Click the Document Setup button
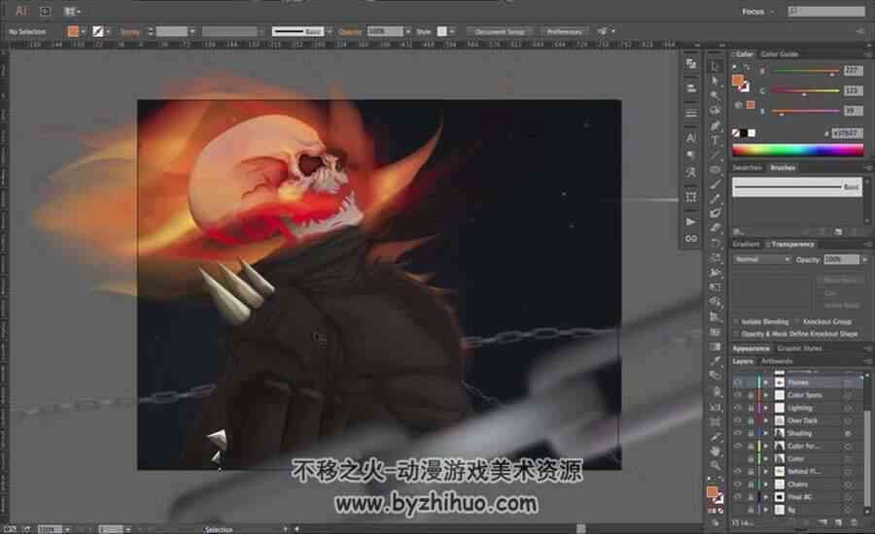The width and height of the screenshot is (875, 534). point(500,32)
